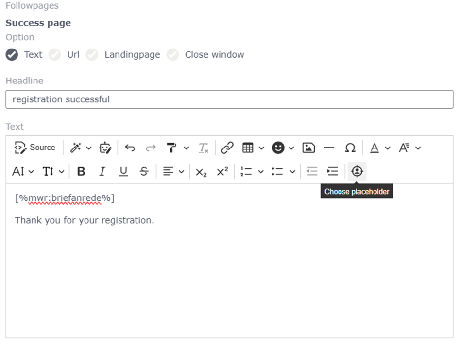Click the insert table icon
The width and height of the screenshot is (459, 345).
(248, 148)
